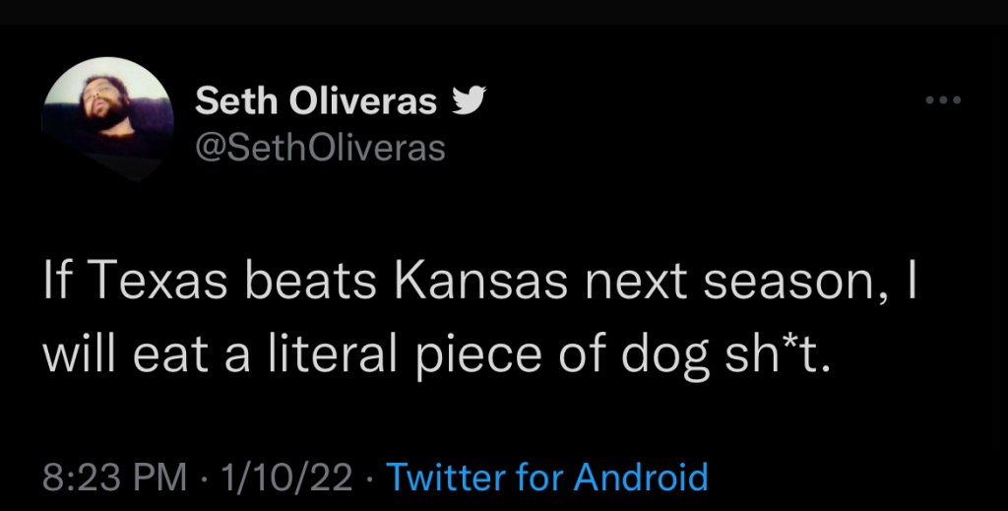The height and width of the screenshot is (511, 1008).
Task: Click the word If starting the tweet
Action: tap(55, 284)
